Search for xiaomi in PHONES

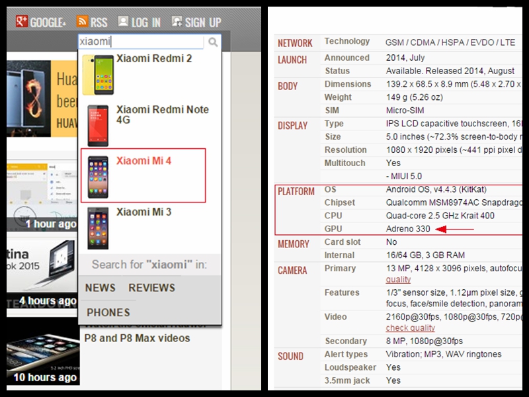tap(108, 312)
